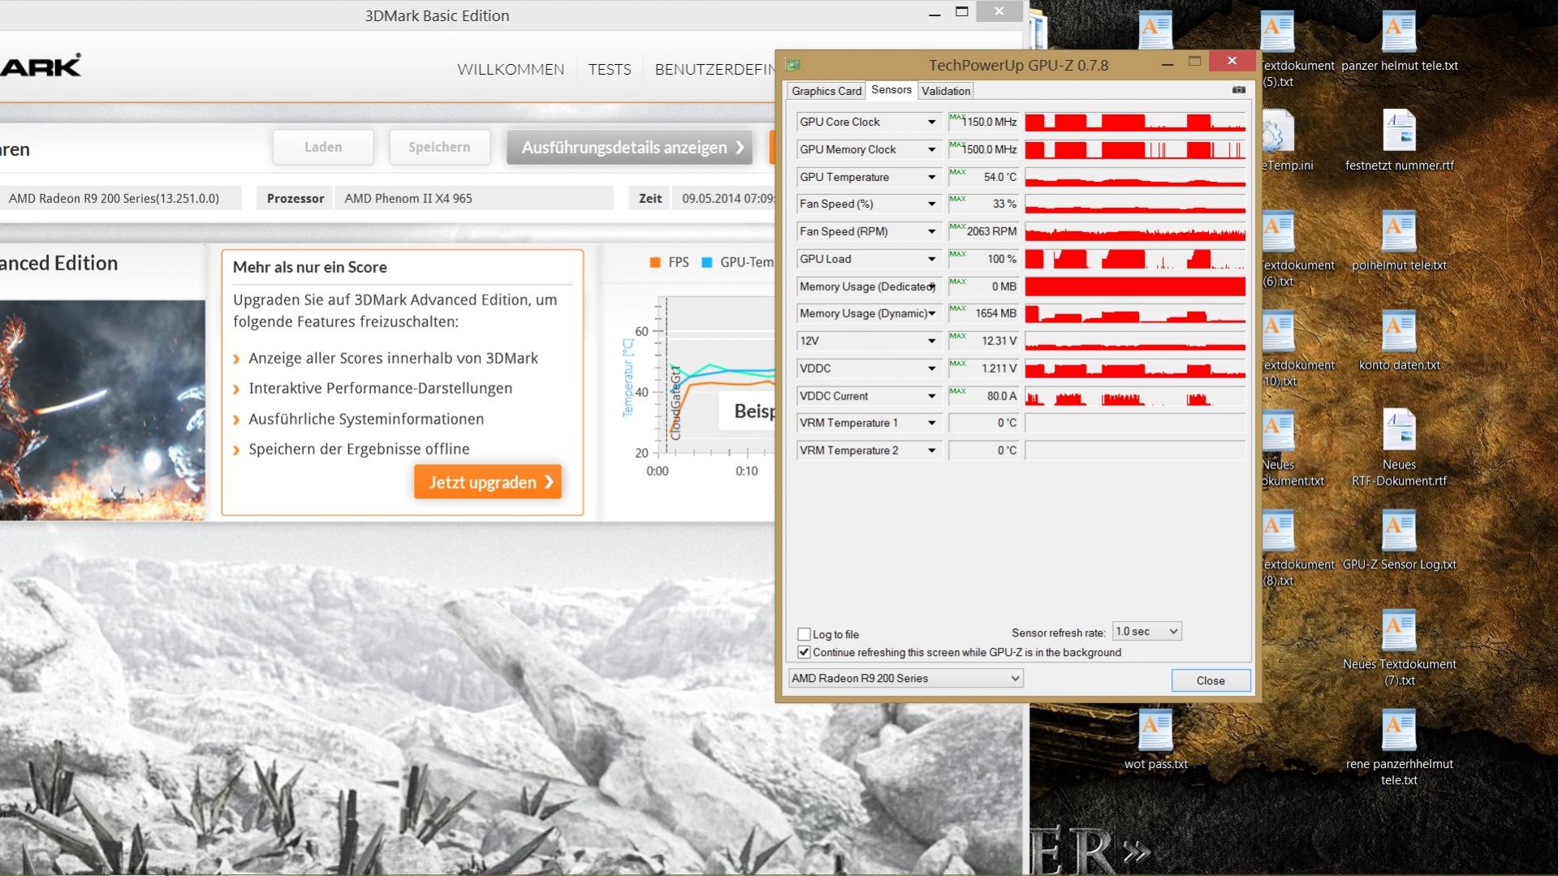1558x876 pixels.
Task: Select the Neues Textdokument (7).txt desktop icon
Action: coord(1399,649)
